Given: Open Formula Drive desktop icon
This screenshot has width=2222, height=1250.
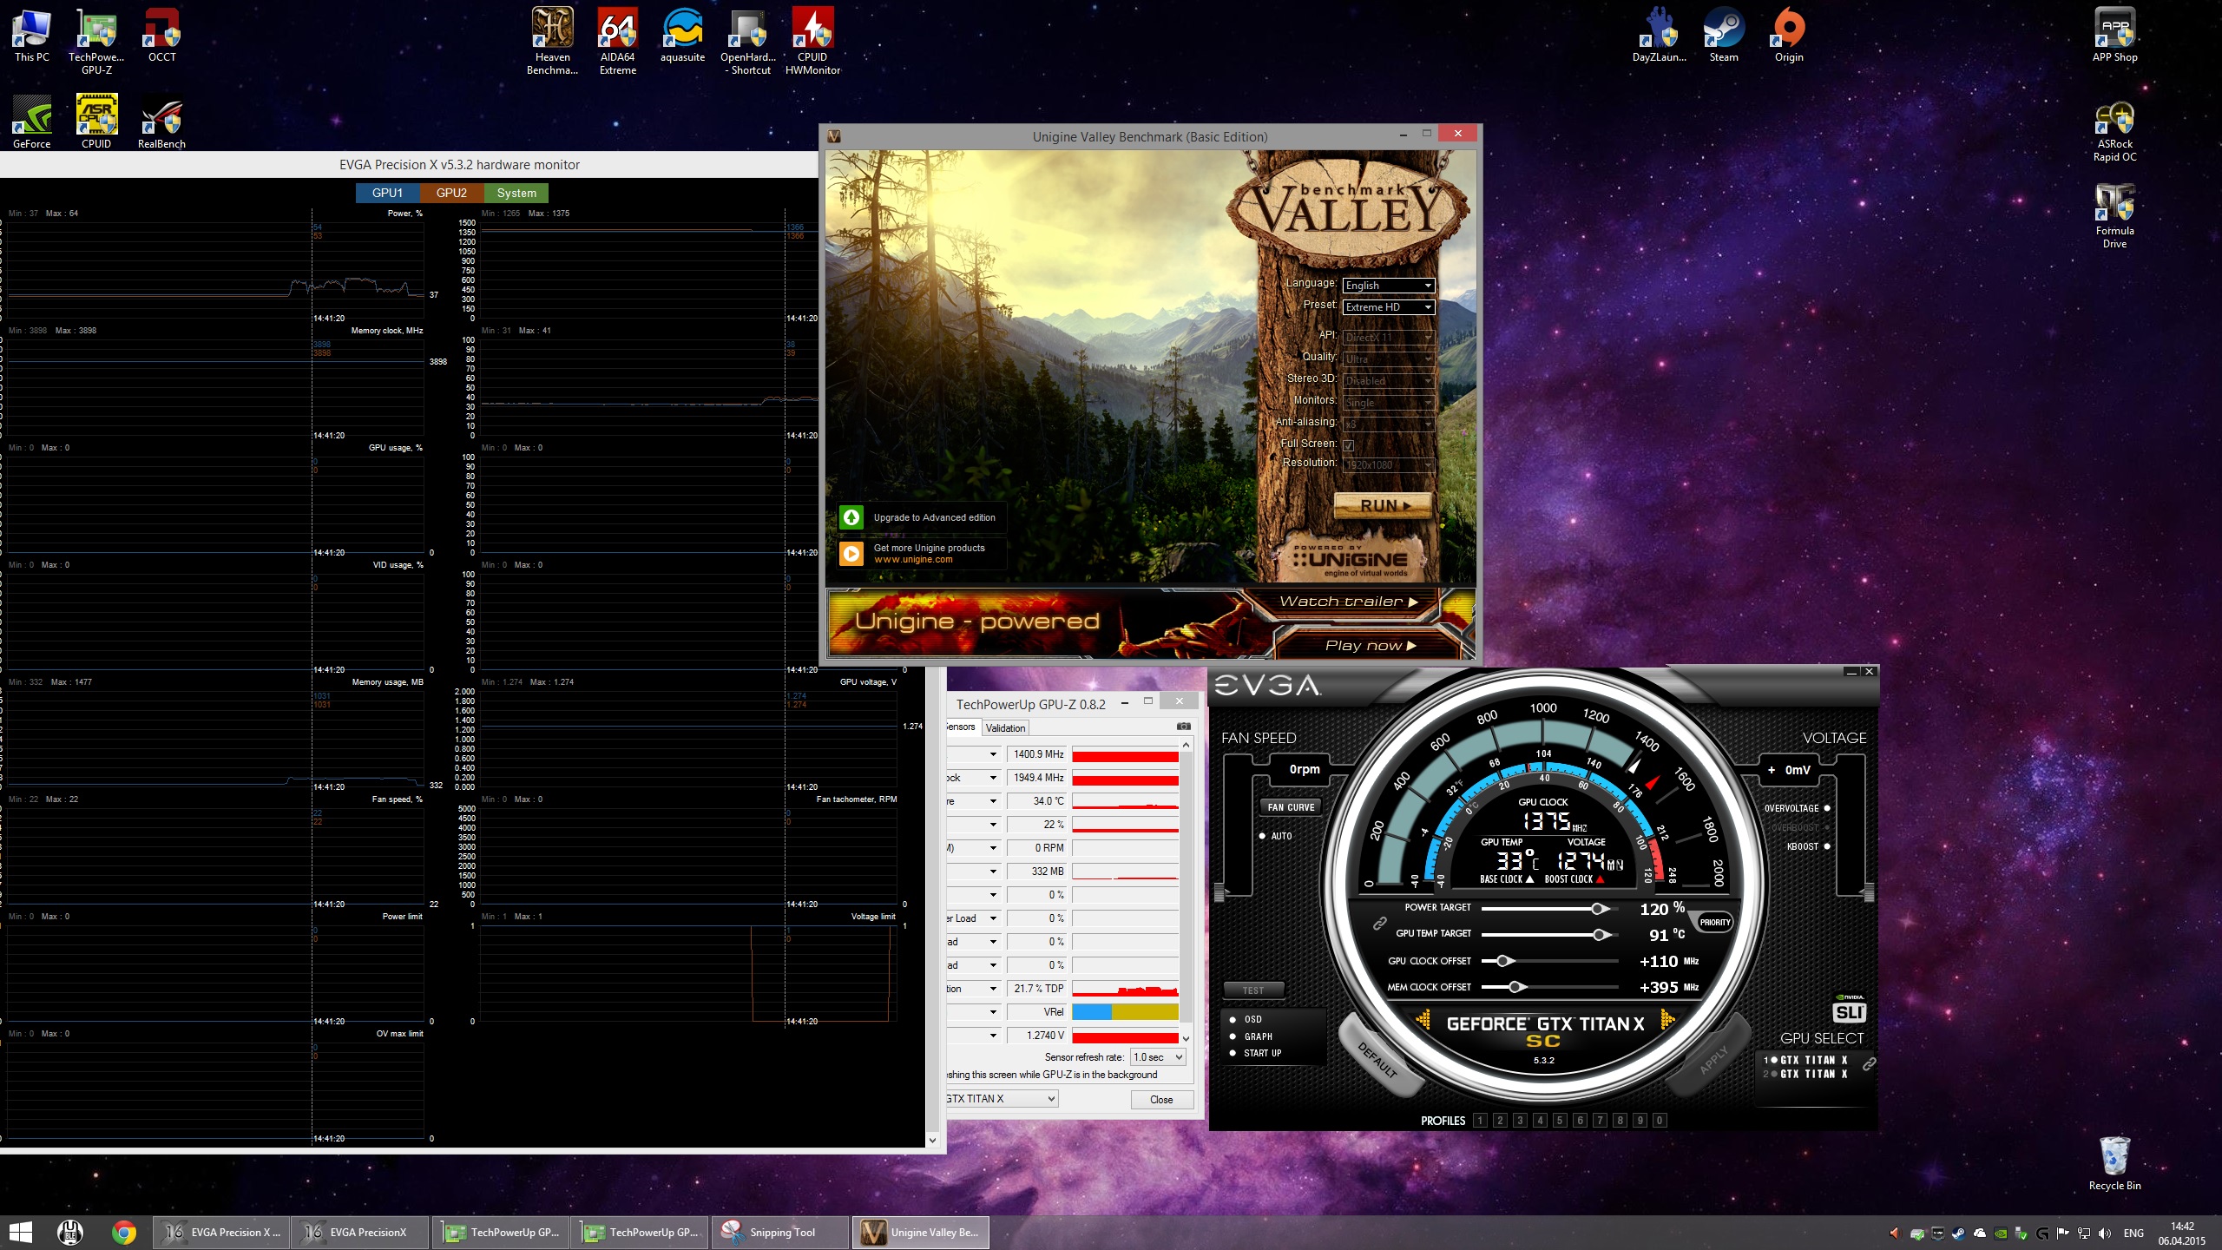Looking at the screenshot, I should pos(2114,216).
